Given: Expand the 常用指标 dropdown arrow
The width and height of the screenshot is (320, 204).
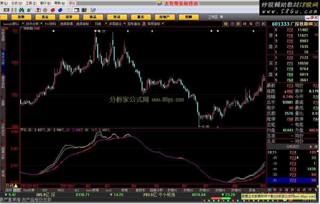Looking at the screenshot, I should pos(163,24).
